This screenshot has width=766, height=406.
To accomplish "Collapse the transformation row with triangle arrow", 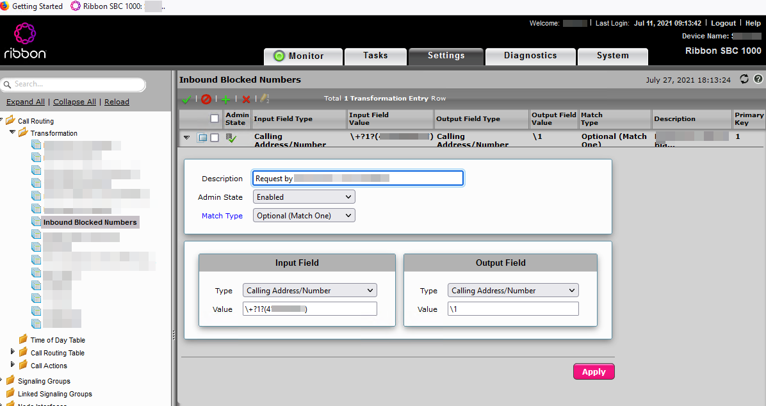I will [187, 137].
